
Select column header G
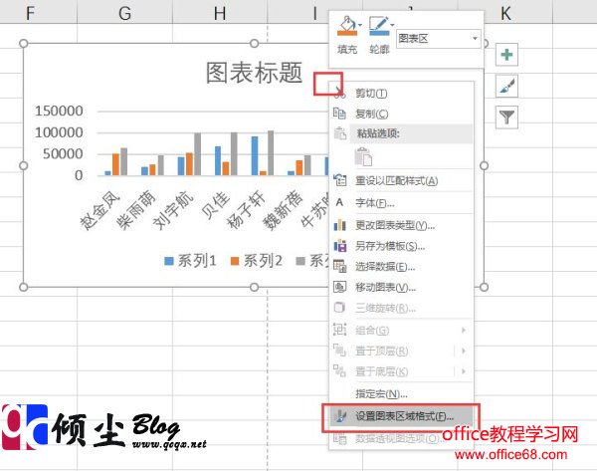tap(125, 13)
